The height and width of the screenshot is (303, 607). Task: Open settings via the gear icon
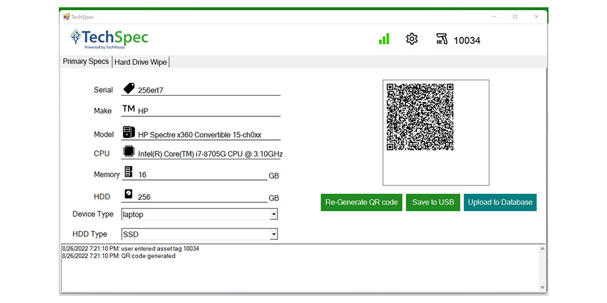coord(412,39)
